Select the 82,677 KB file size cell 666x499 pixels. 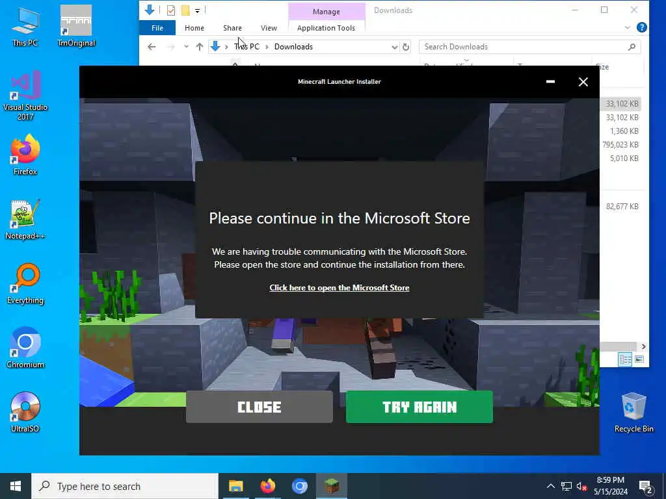[x=622, y=207]
